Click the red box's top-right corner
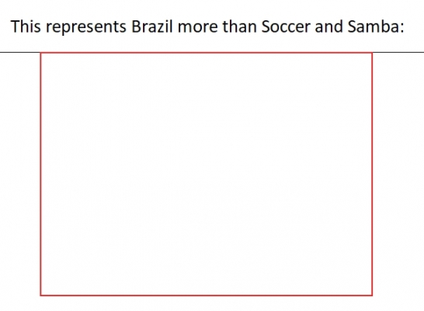 click(x=372, y=53)
